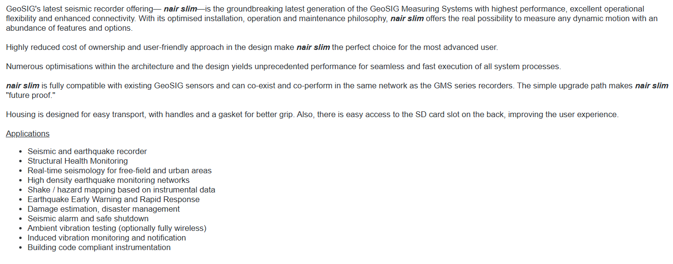Click "Real-time seismology for free-field" bullet
Screen dimensions: 673x264
119,170
